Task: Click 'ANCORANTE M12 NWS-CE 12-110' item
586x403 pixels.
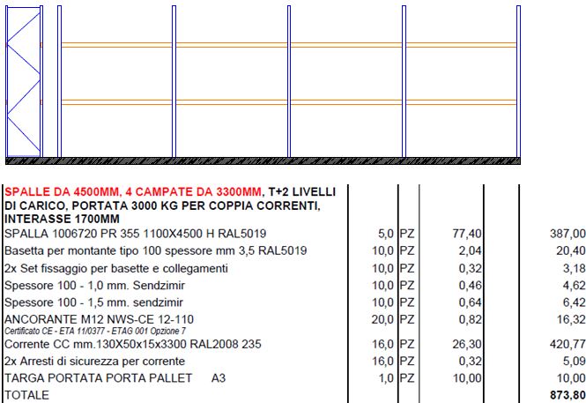Action: [99, 319]
